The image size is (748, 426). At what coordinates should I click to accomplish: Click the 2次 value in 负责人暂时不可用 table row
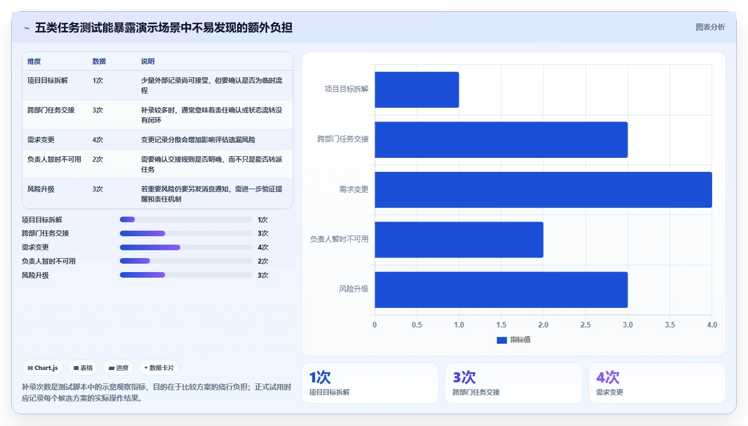click(97, 159)
